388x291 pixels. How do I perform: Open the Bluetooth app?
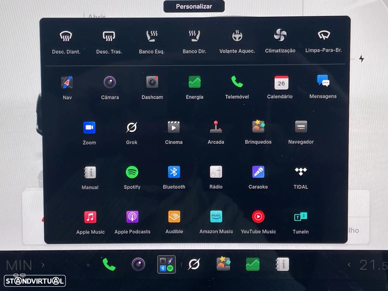coord(174,172)
